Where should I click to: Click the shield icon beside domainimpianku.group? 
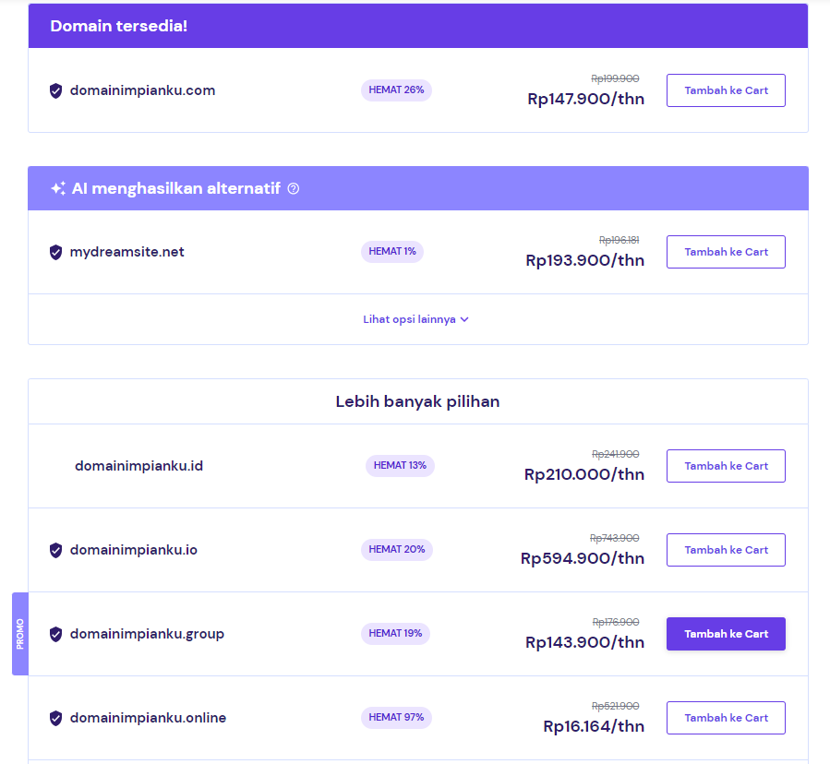(x=55, y=634)
